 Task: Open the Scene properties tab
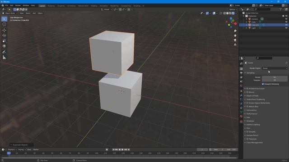click(x=241, y=81)
